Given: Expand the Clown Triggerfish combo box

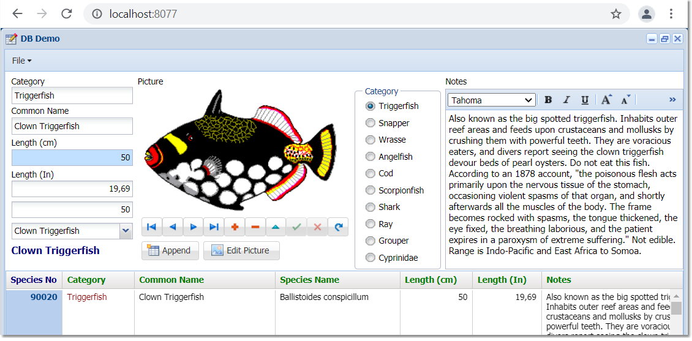Looking at the screenshot, I should tap(126, 231).
